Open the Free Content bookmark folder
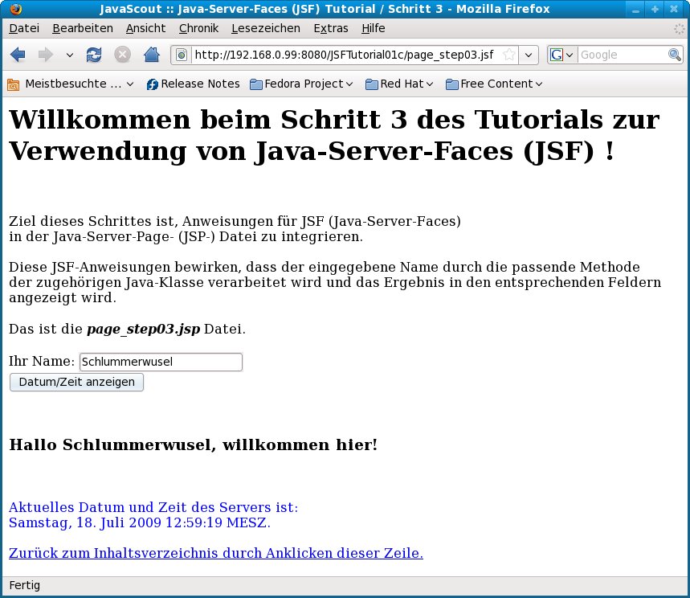The height and width of the screenshot is (598, 690). [494, 84]
